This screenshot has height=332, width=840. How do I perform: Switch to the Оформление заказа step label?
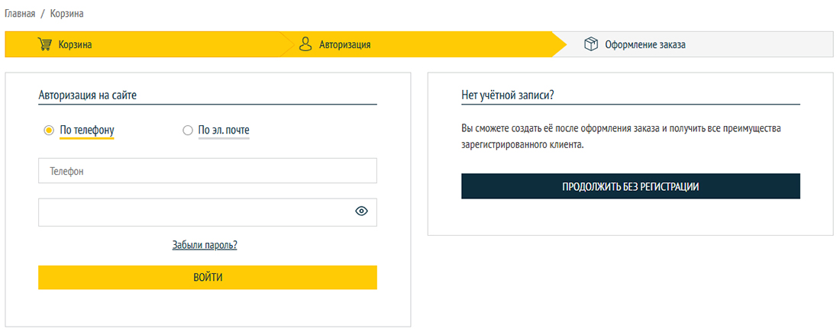tap(645, 45)
